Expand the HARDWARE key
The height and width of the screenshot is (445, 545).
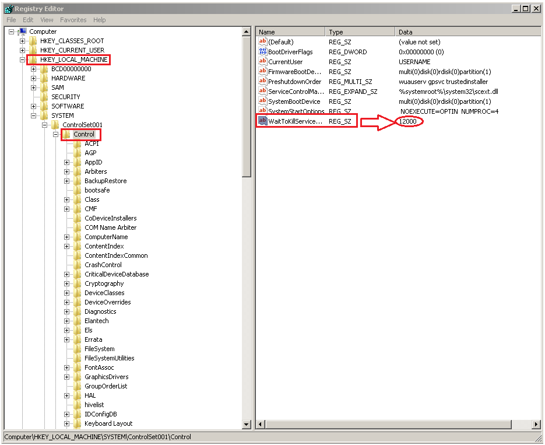[33, 79]
